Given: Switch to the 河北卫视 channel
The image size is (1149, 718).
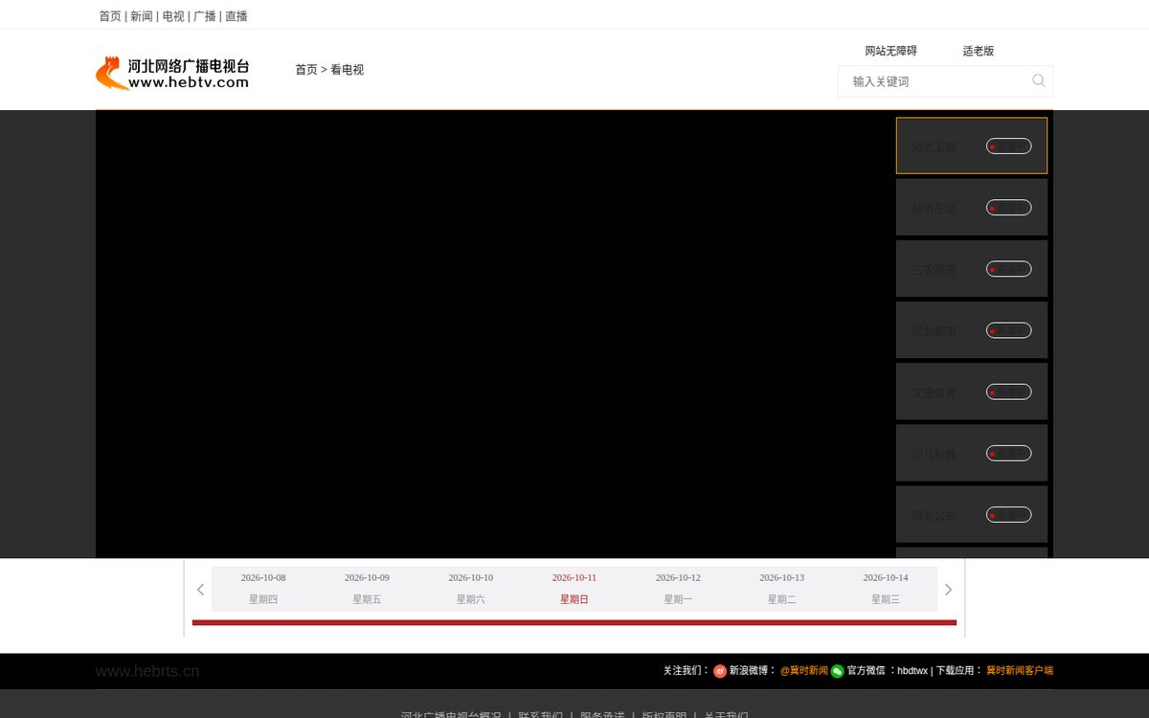Looking at the screenshot, I should (x=972, y=146).
